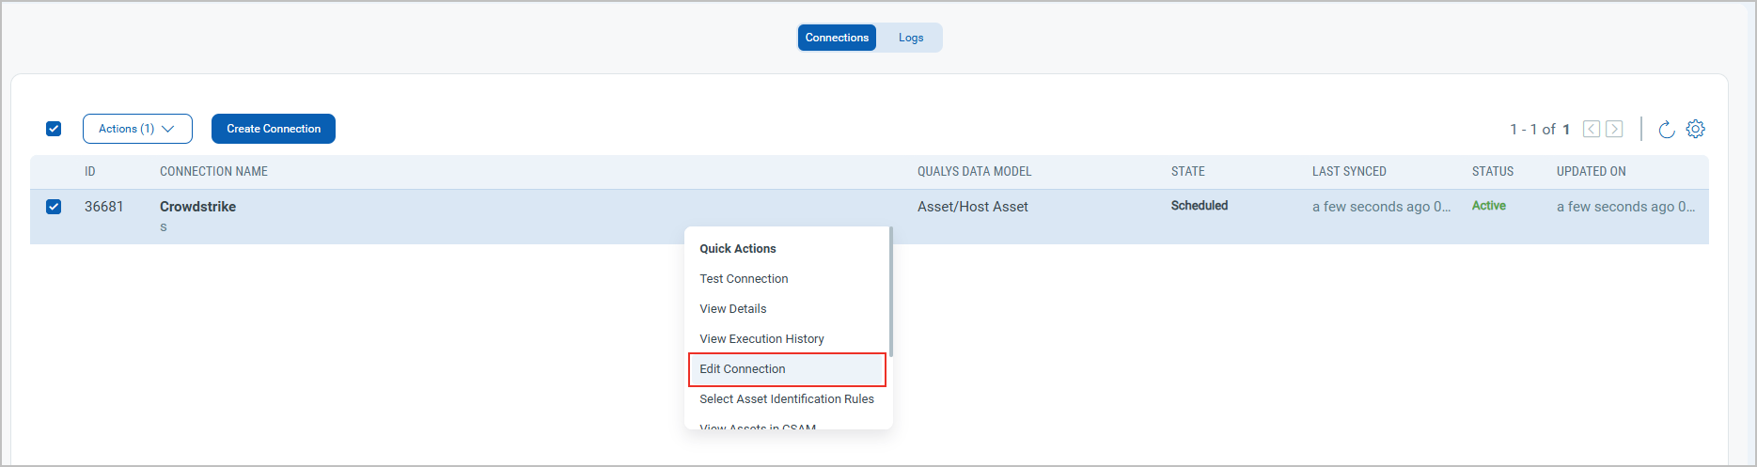This screenshot has width=1757, height=467.
Task: Click the Crowdstrike connection name
Action: (197, 207)
